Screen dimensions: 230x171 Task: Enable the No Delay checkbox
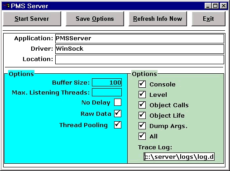coord(118,102)
